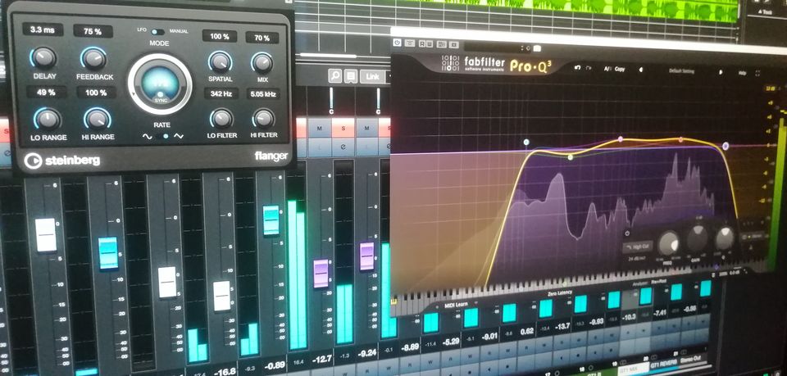Click the -5.29 channel level value
The image size is (787, 376).
pos(451,342)
